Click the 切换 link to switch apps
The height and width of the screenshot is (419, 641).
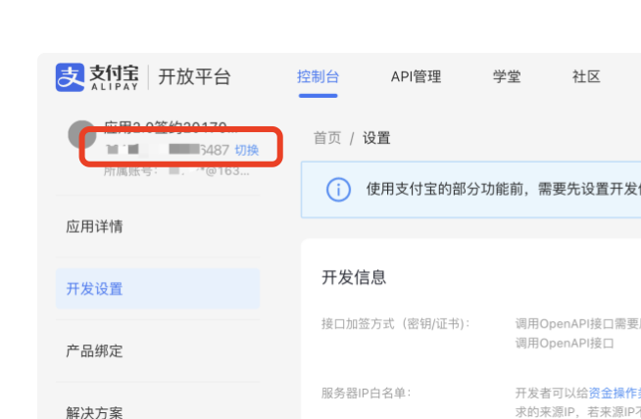[247, 151]
